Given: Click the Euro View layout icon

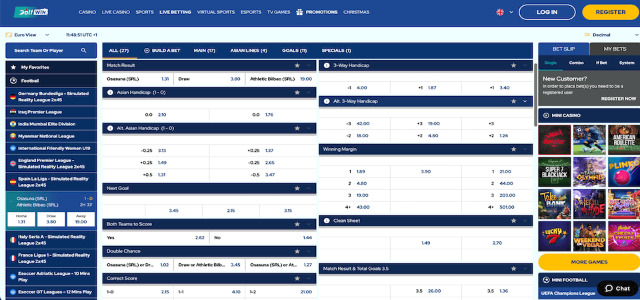Looking at the screenshot, I should coord(9,35).
